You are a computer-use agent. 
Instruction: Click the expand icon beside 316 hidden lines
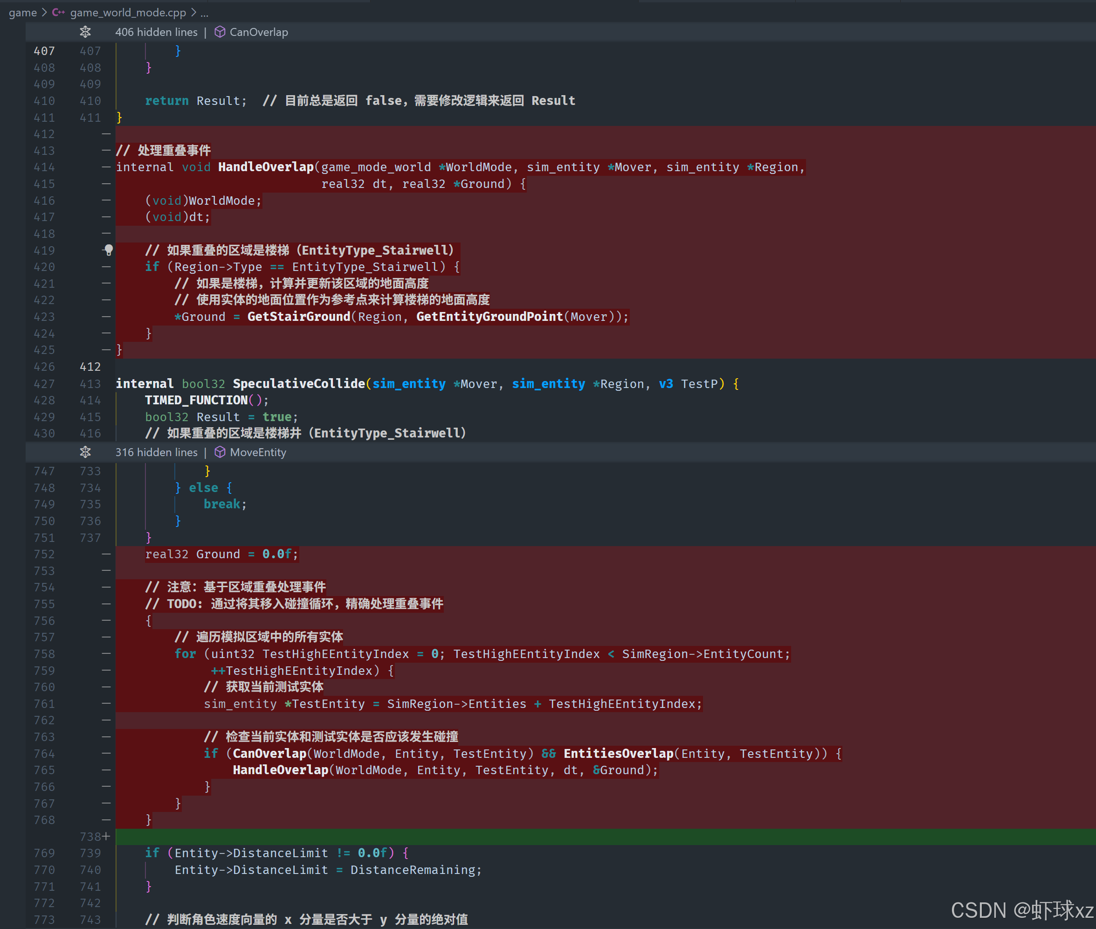pos(85,452)
